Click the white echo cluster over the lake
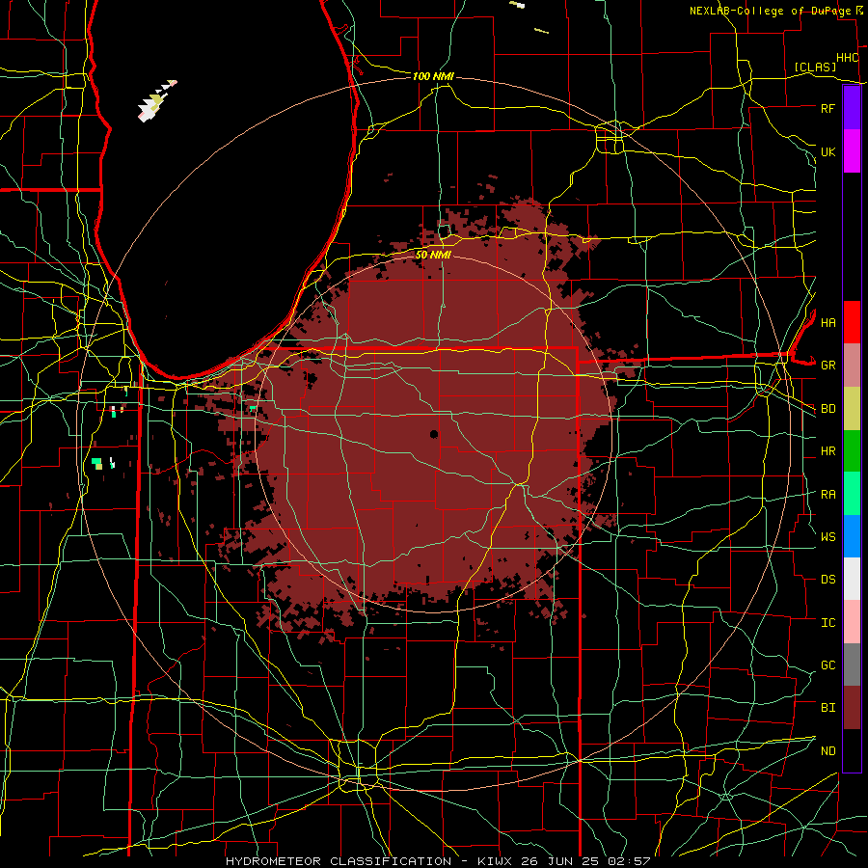Viewport: 868px width, 868px height. pos(155,102)
